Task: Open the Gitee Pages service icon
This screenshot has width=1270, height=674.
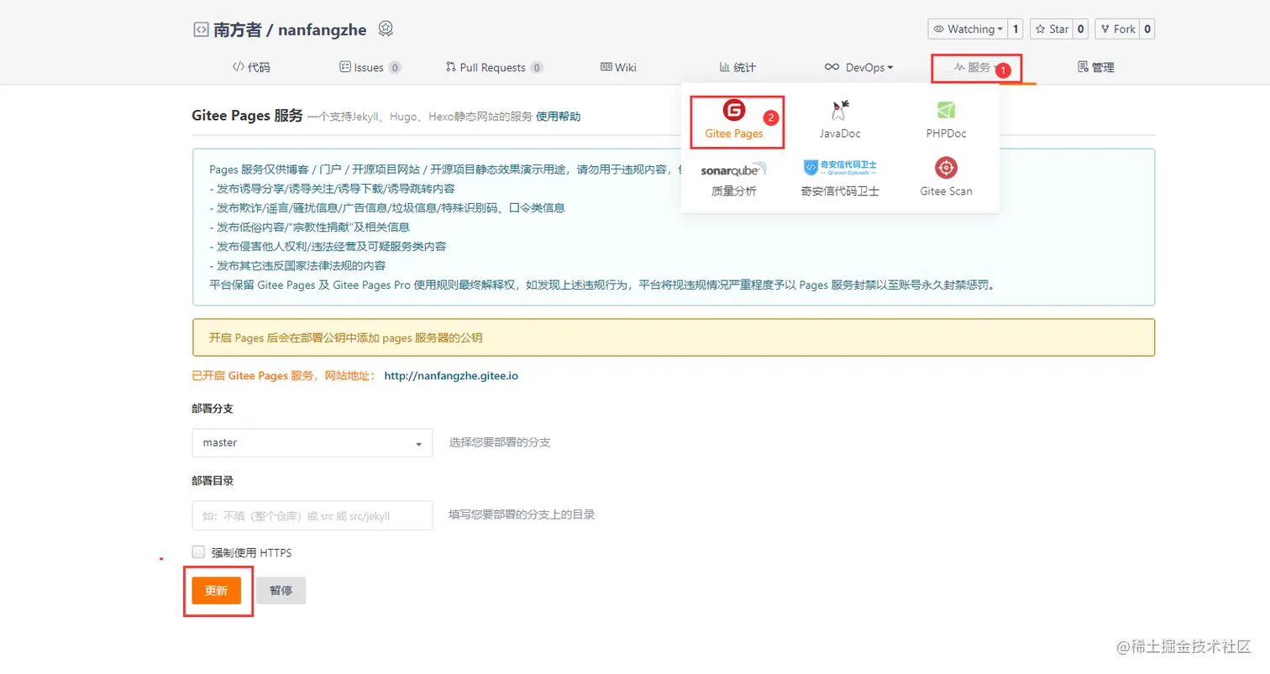Action: [x=735, y=110]
